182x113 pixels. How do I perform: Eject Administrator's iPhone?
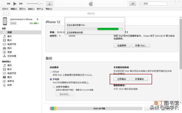coord(38,19)
